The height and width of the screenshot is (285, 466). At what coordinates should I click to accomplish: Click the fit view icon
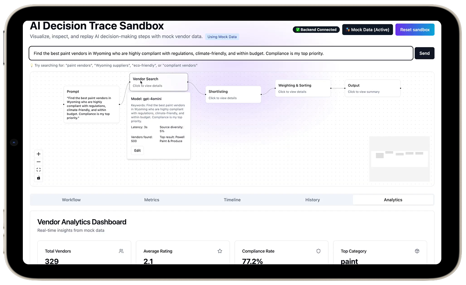coord(39,170)
